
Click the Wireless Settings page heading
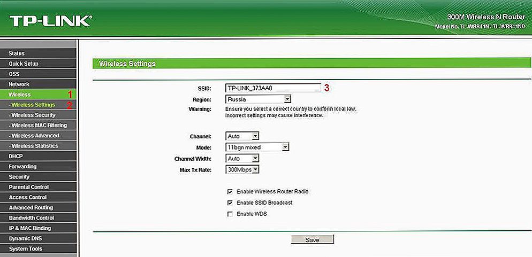click(127, 64)
